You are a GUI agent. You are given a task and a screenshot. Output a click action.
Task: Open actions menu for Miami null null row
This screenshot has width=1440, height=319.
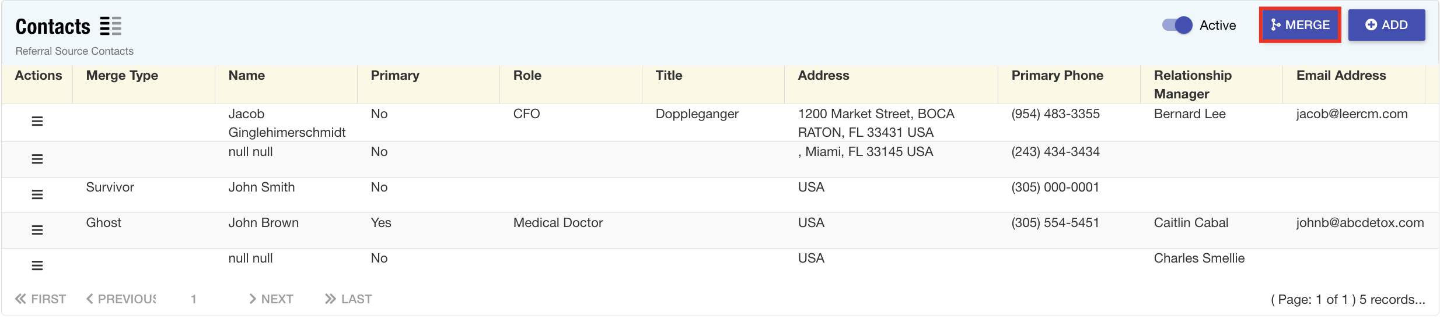[x=37, y=159]
